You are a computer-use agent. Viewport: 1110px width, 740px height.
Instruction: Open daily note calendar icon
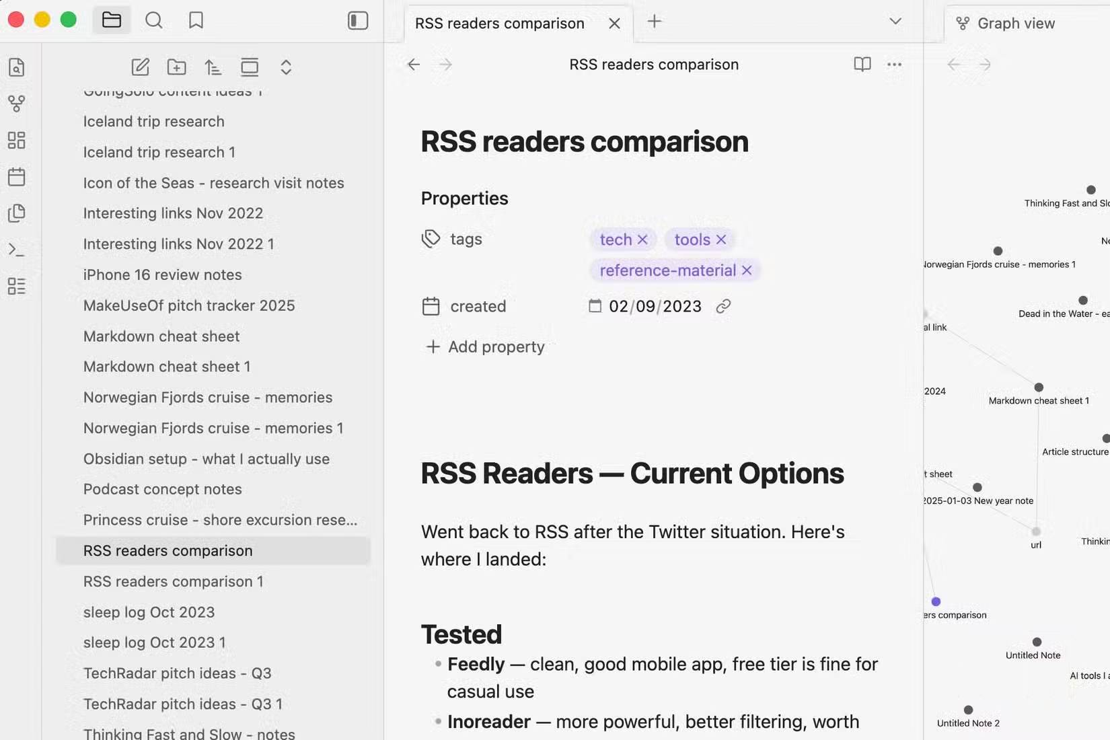pyautogui.click(x=17, y=177)
